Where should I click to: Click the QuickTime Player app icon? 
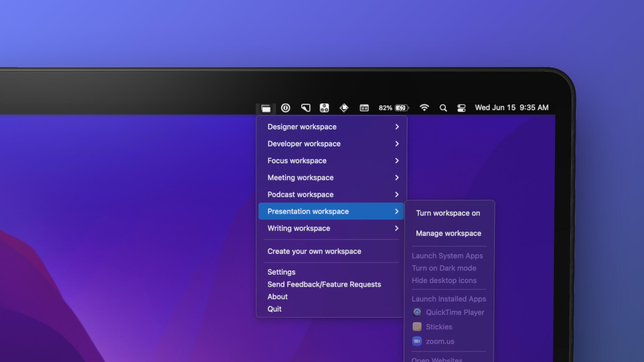[417, 312]
